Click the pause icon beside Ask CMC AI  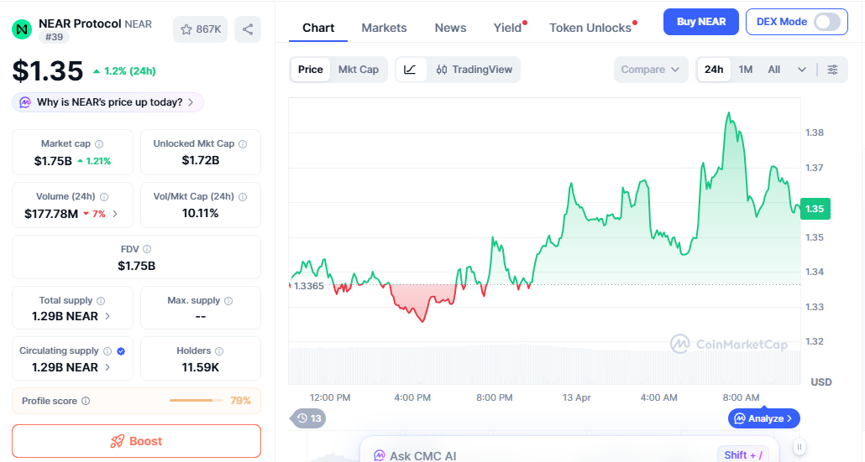coord(799,447)
